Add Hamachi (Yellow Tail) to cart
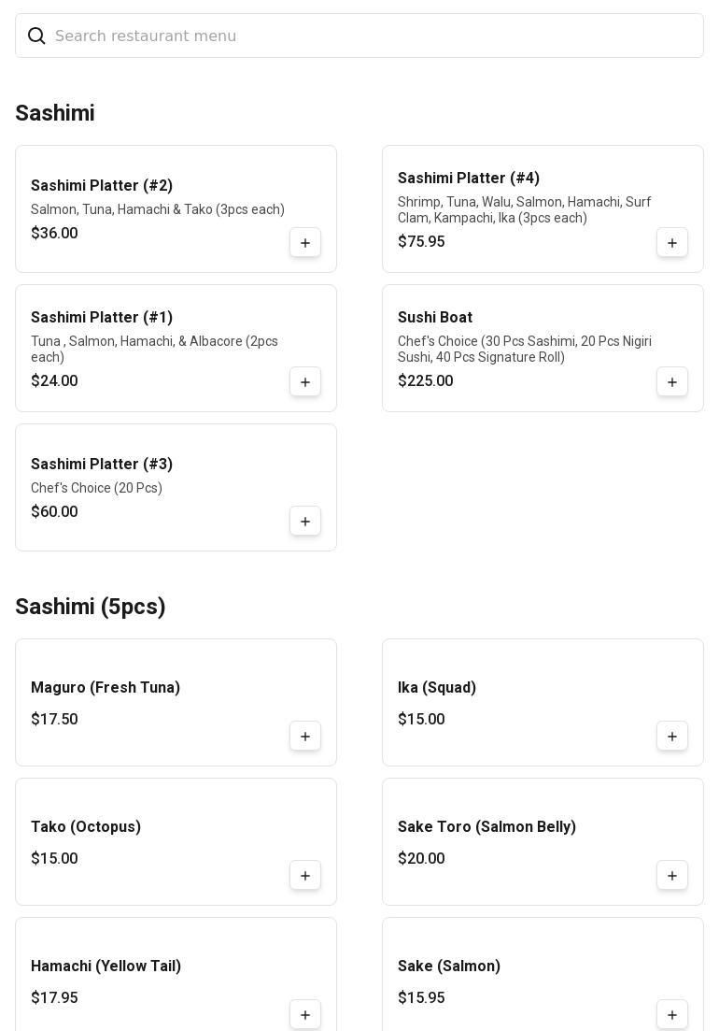The image size is (719, 1031). tap(305, 1015)
